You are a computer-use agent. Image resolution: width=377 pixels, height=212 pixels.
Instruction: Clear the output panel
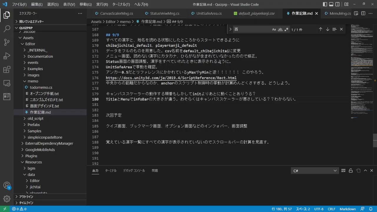343,171
